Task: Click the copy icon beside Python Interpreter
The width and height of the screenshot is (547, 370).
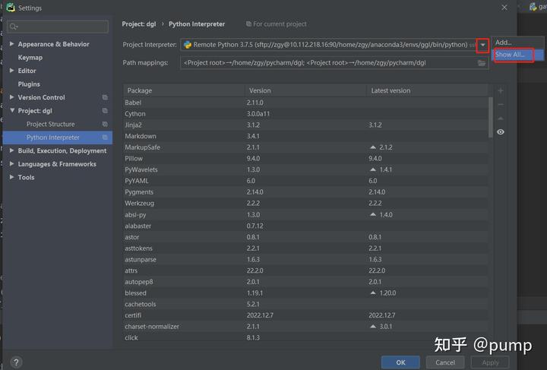Action: tap(105, 138)
